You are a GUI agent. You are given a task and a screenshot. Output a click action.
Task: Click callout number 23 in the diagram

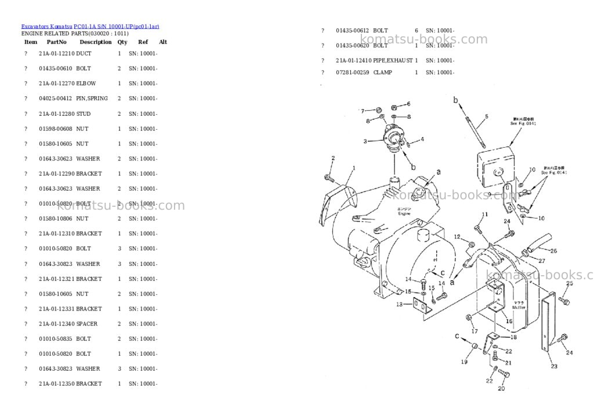pyautogui.click(x=554, y=366)
